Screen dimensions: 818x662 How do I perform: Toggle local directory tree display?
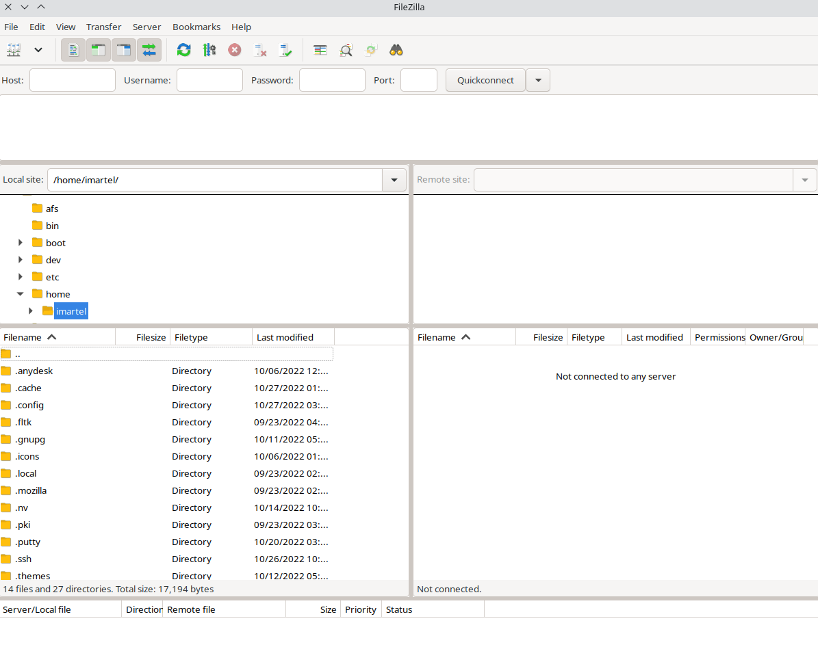(x=99, y=50)
